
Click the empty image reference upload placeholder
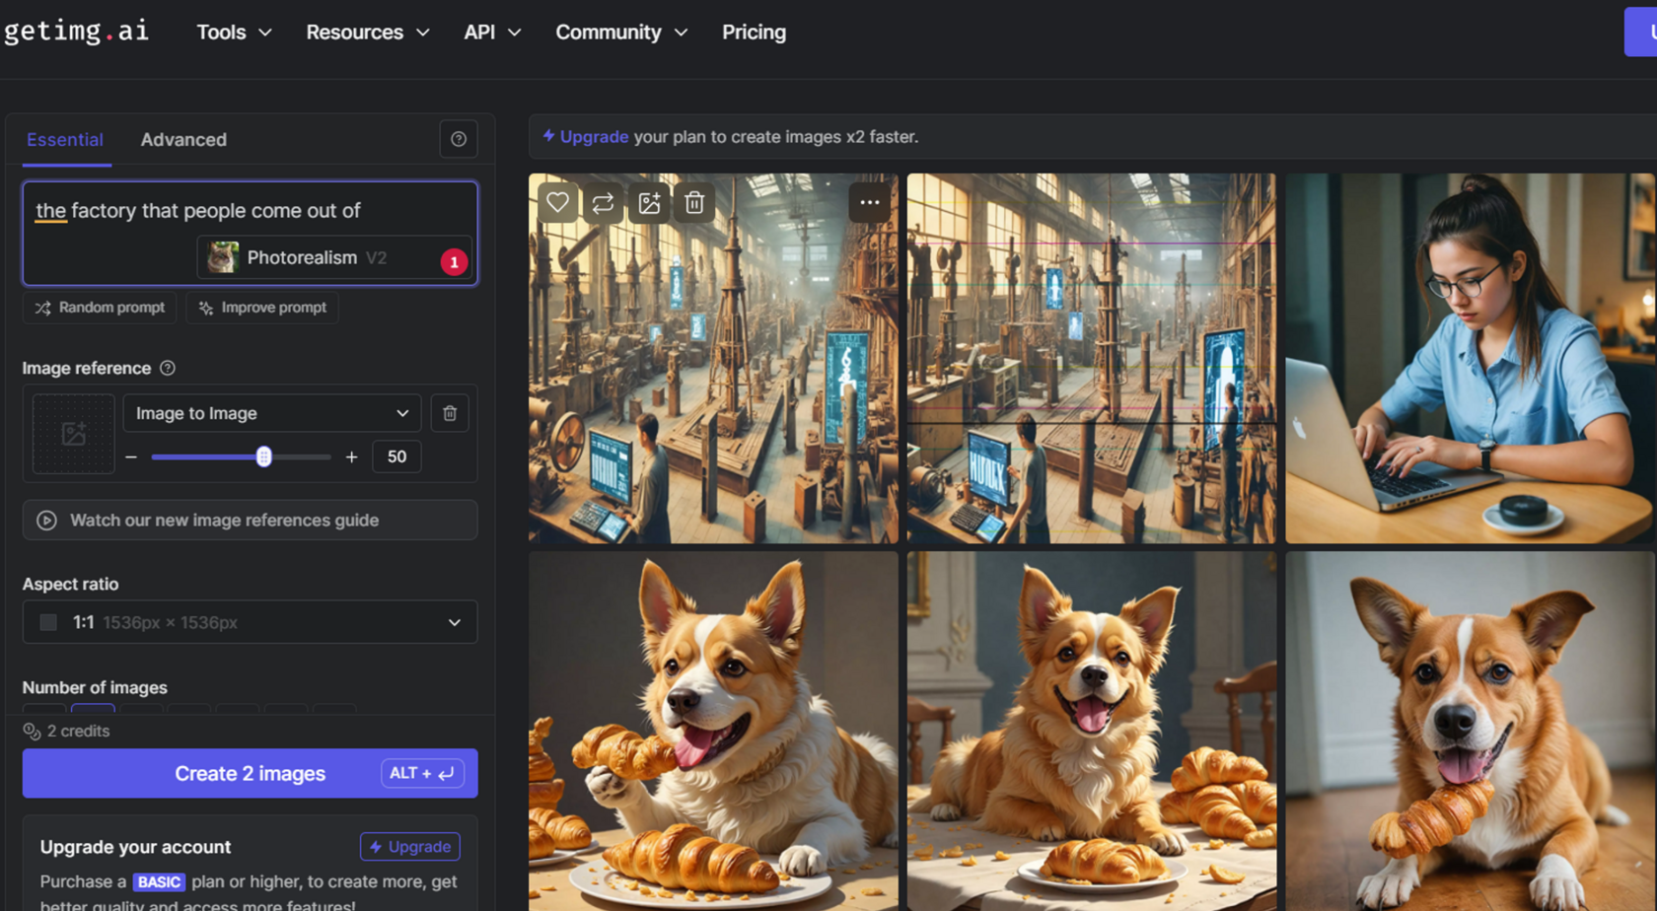74,434
